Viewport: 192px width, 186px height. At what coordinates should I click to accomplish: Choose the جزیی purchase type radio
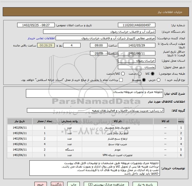(x=159, y=80)
